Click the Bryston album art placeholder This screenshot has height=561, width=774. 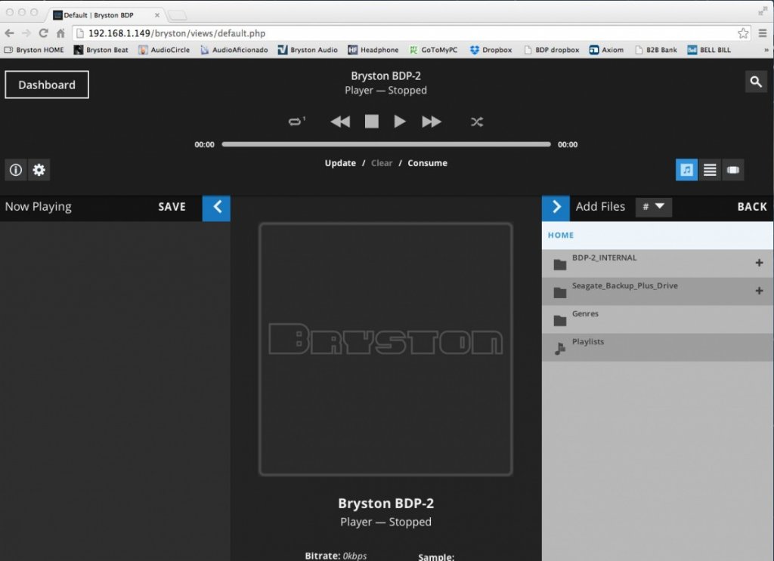(385, 350)
